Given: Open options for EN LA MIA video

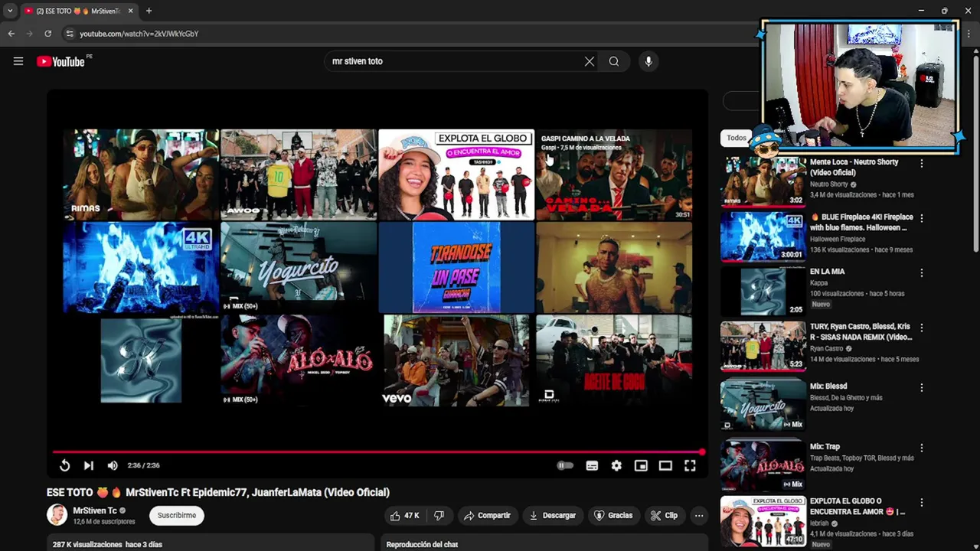Looking at the screenshot, I should pyautogui.click(x=922, y=272).
